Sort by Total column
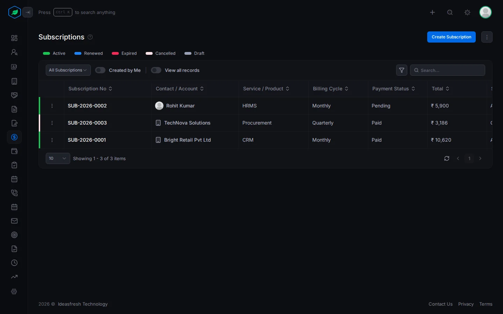The height and width of the screenshot is (314, 503). pyautogui.click(x=440, y=89)
